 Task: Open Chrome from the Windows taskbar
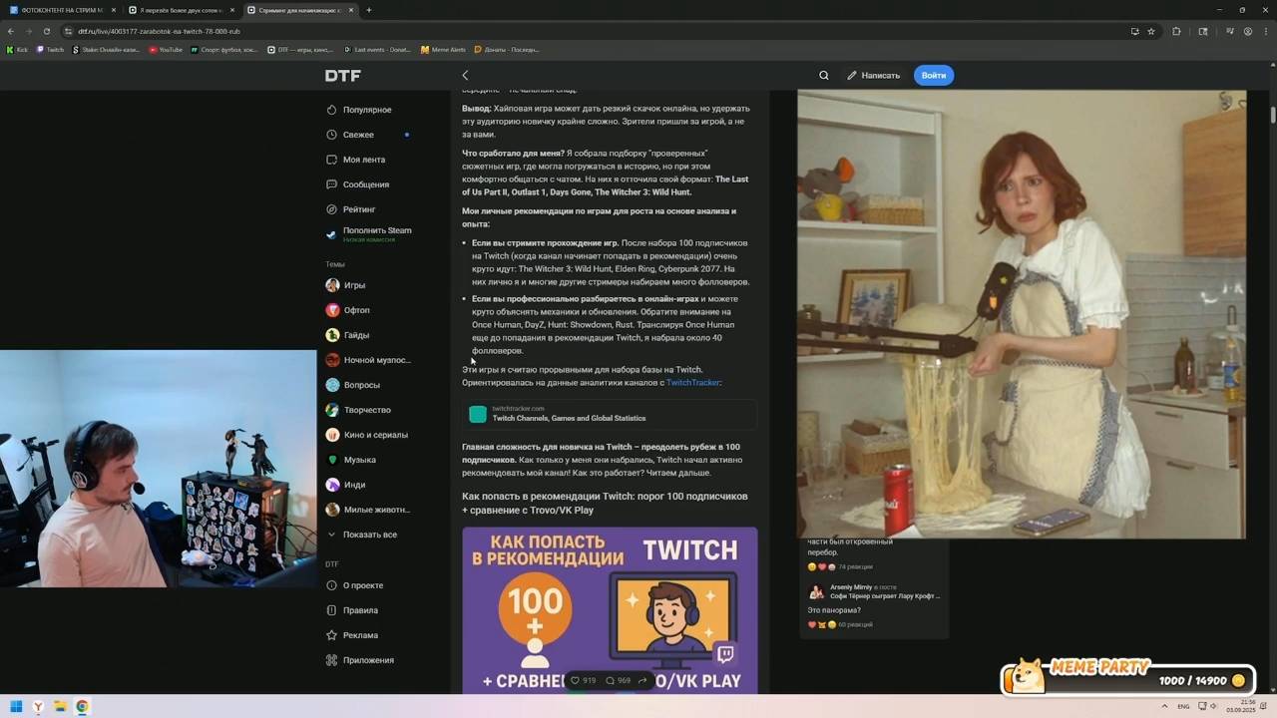tap(82, 706)
